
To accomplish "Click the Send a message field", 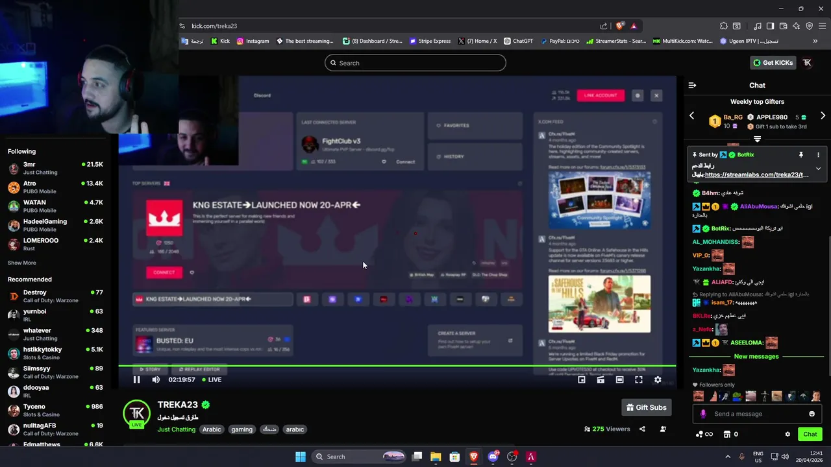I will pos(756,414).
